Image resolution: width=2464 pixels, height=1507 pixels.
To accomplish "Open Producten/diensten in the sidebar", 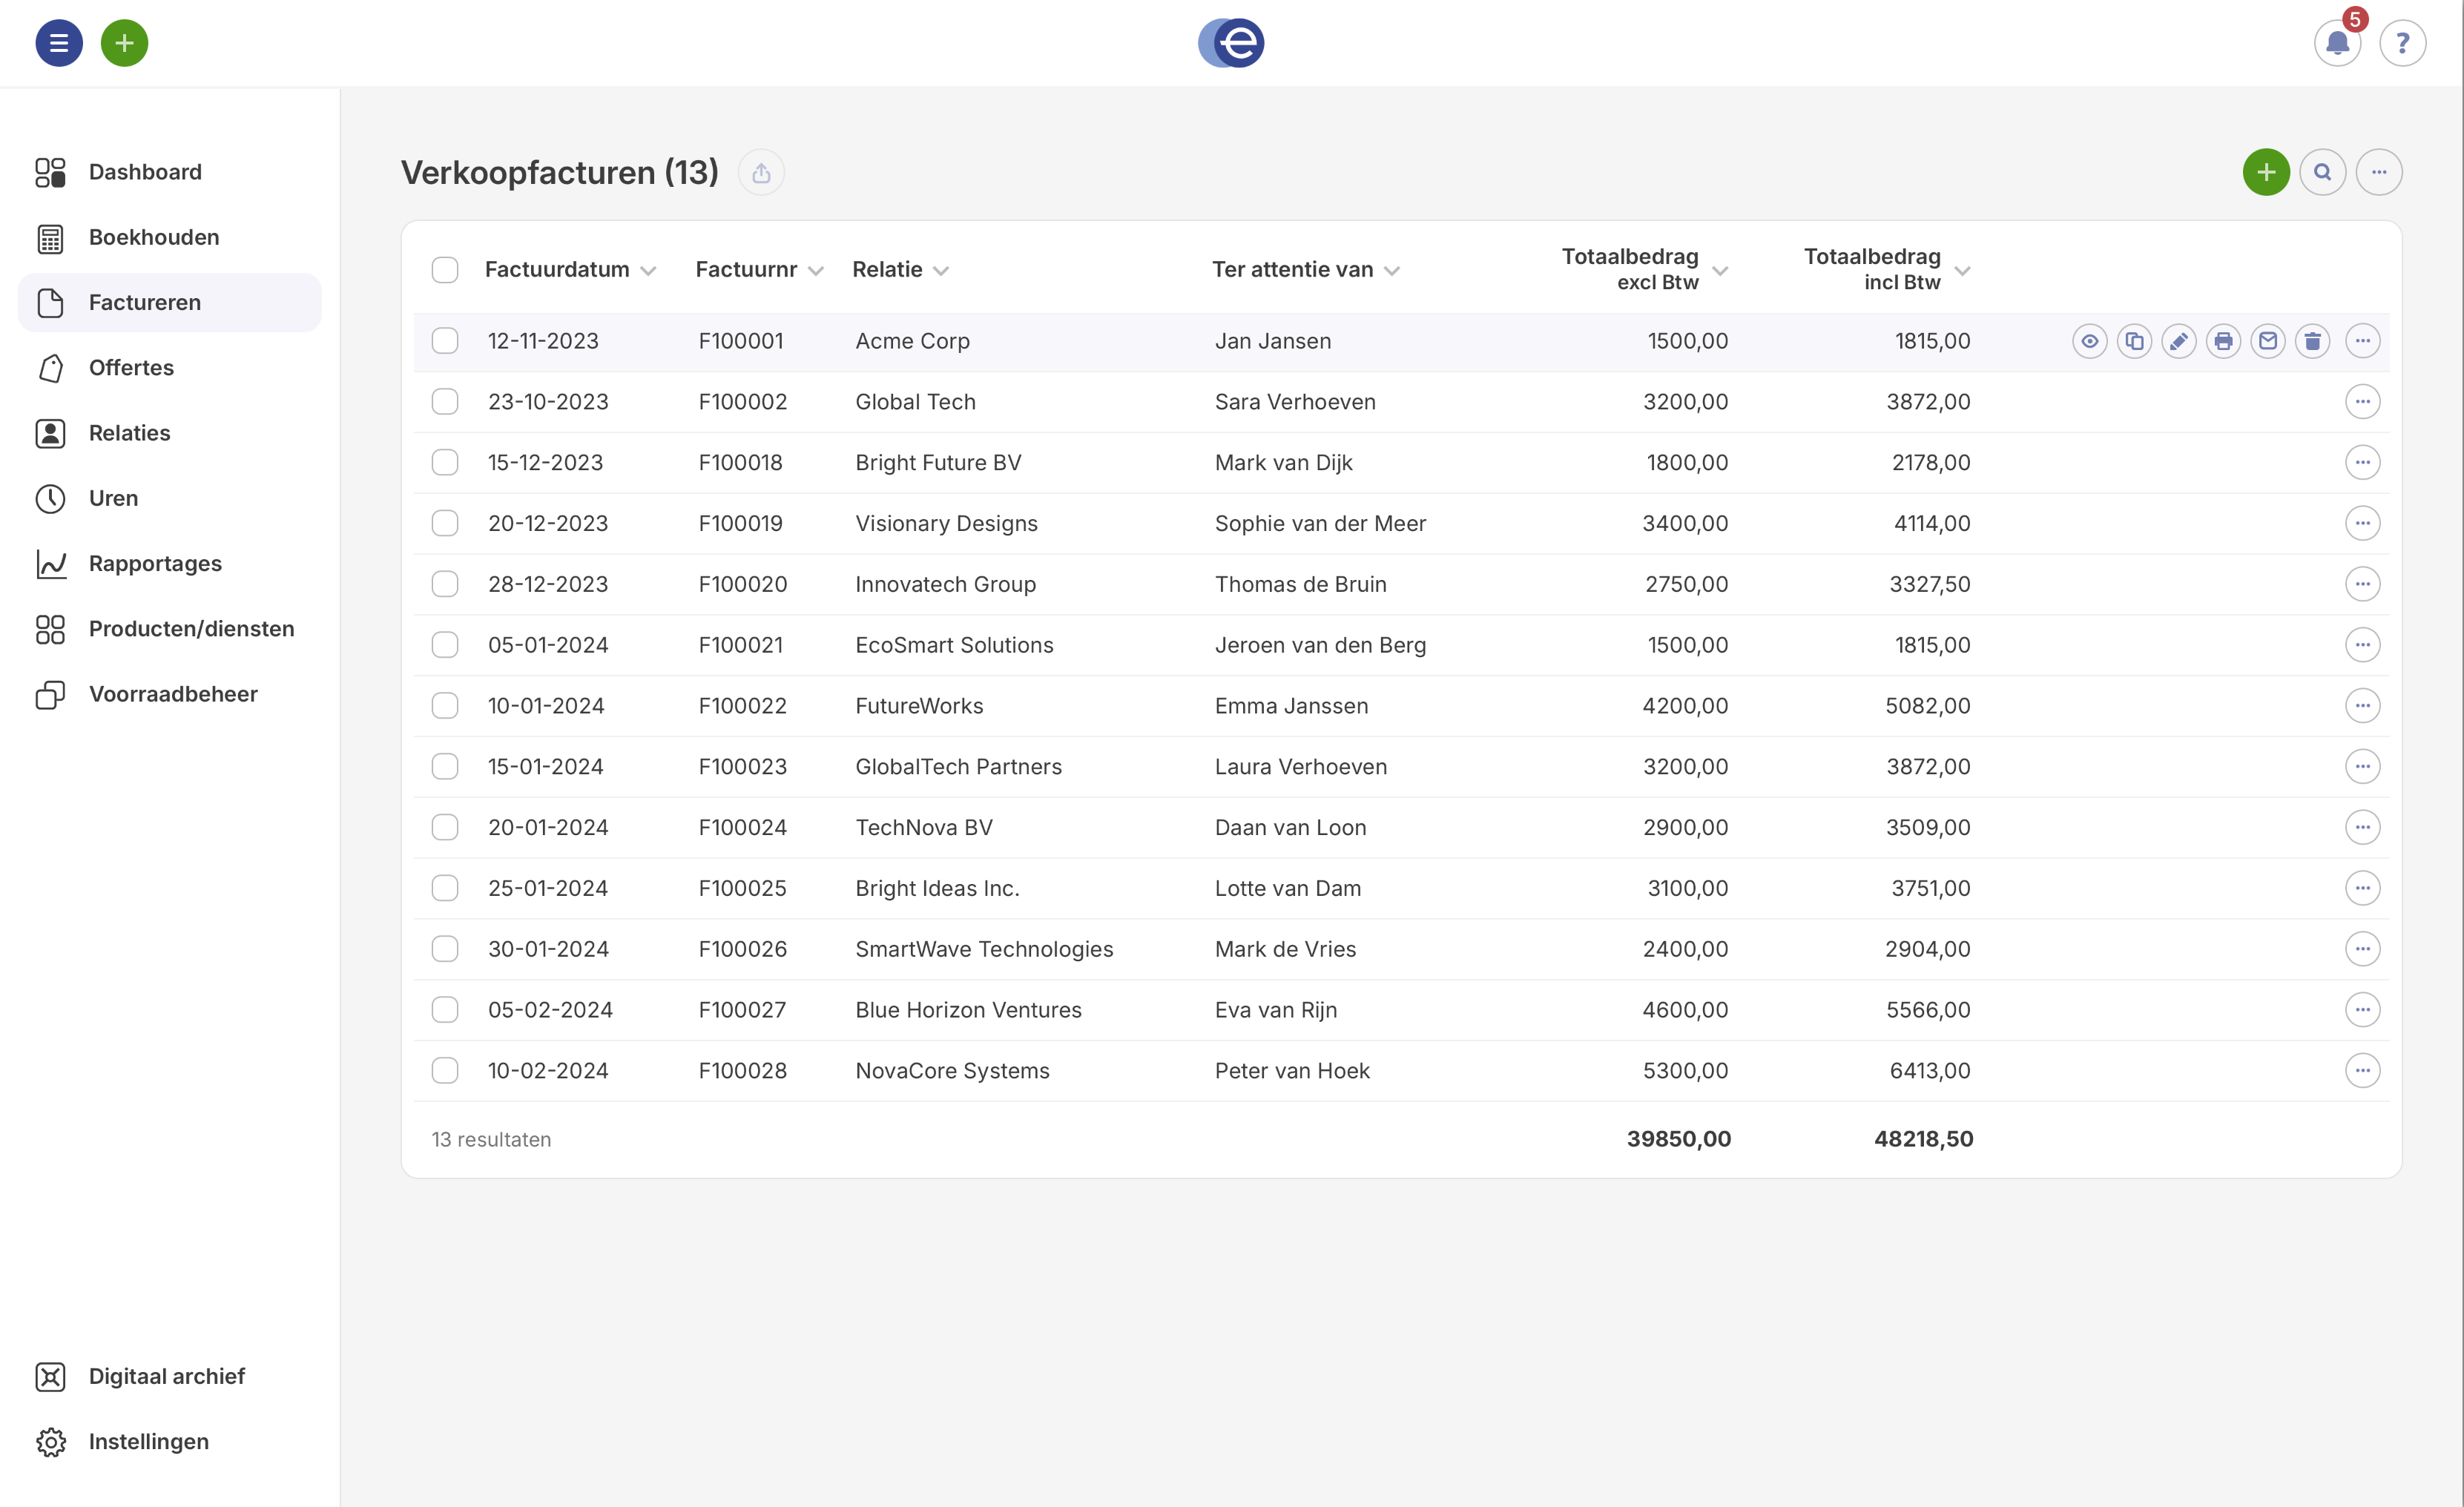I will pos(170,629).
